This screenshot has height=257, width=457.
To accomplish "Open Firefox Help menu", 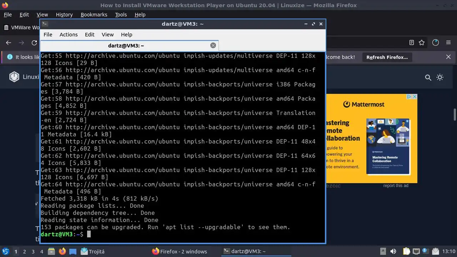I will [140, 15].
